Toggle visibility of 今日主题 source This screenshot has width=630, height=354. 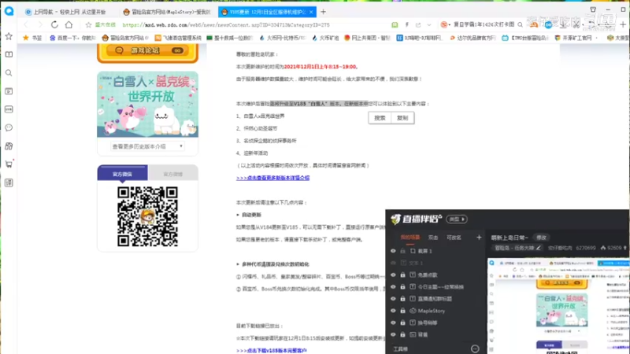[393, 287]
